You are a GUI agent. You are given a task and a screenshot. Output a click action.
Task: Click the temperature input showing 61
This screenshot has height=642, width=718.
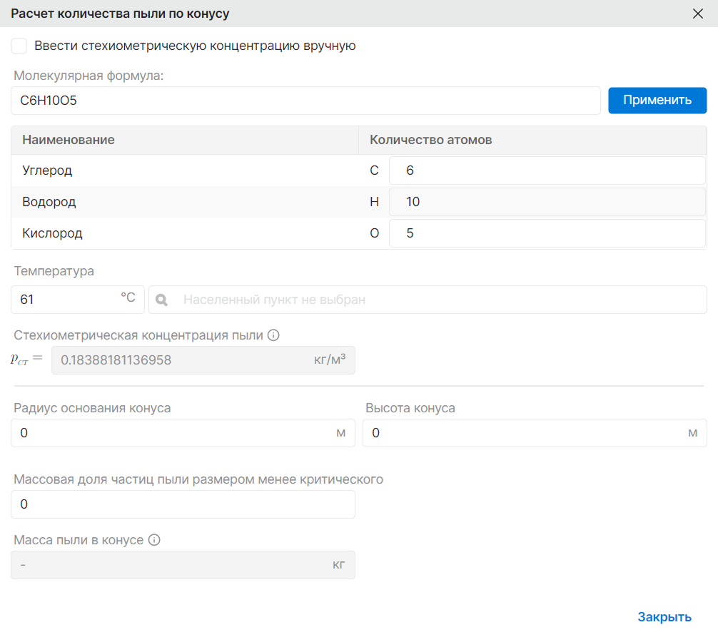78,300
